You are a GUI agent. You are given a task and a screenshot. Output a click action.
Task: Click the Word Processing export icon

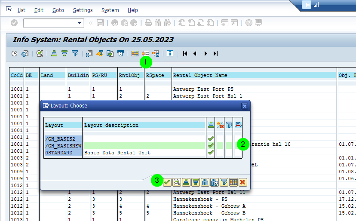tap(100, 54)
